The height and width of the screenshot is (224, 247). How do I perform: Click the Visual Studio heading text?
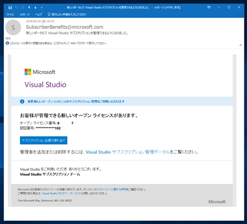tap(45, 84)
